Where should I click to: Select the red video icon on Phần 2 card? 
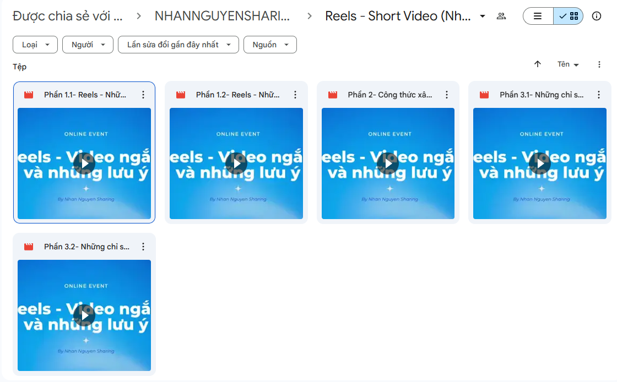(x=333, y=94)
